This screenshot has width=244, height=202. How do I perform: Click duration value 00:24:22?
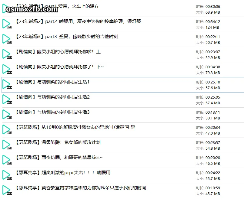click(x=213, y=173)
